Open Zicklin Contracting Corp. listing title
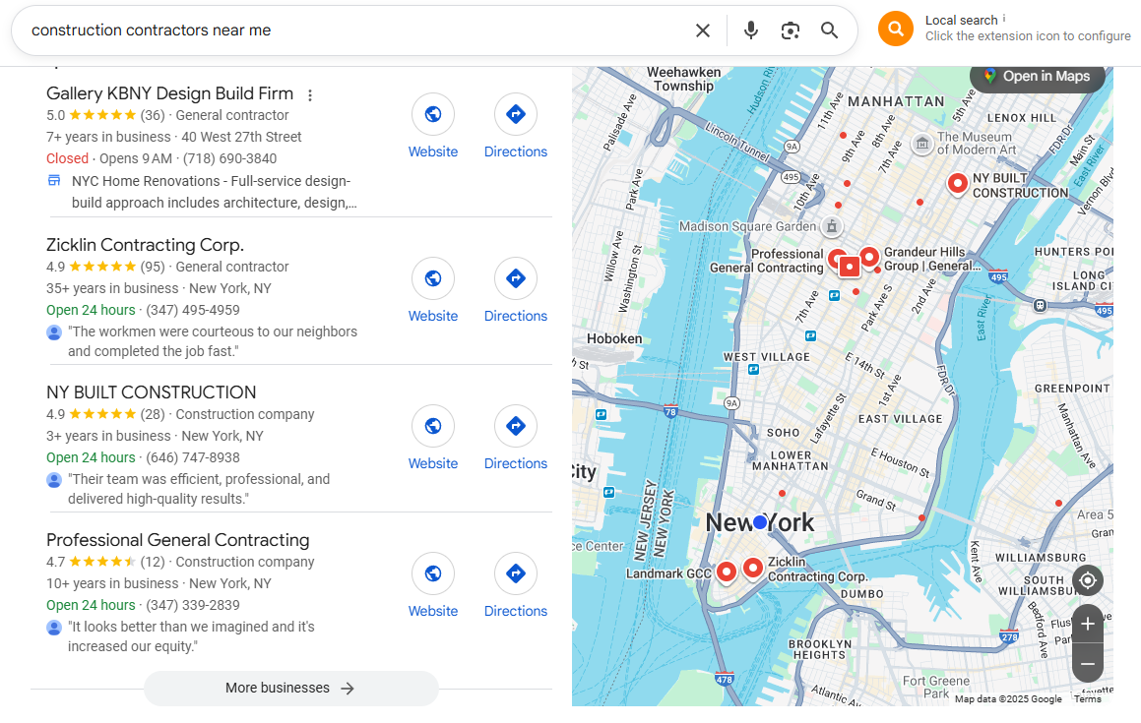Screen dimensions: 1141x723 coord(145,245)
